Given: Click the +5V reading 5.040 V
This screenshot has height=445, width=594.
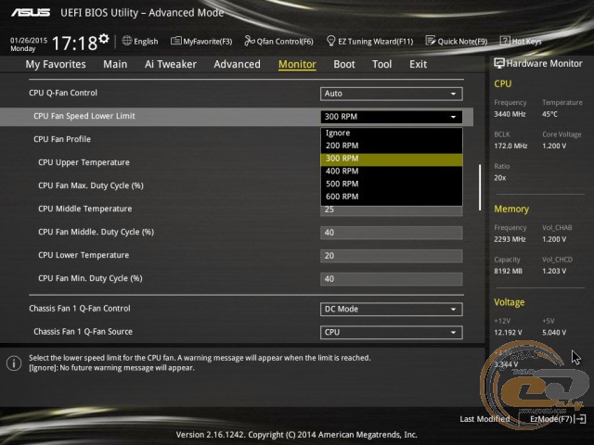Looking at the screenshot, I should point(554,332).
